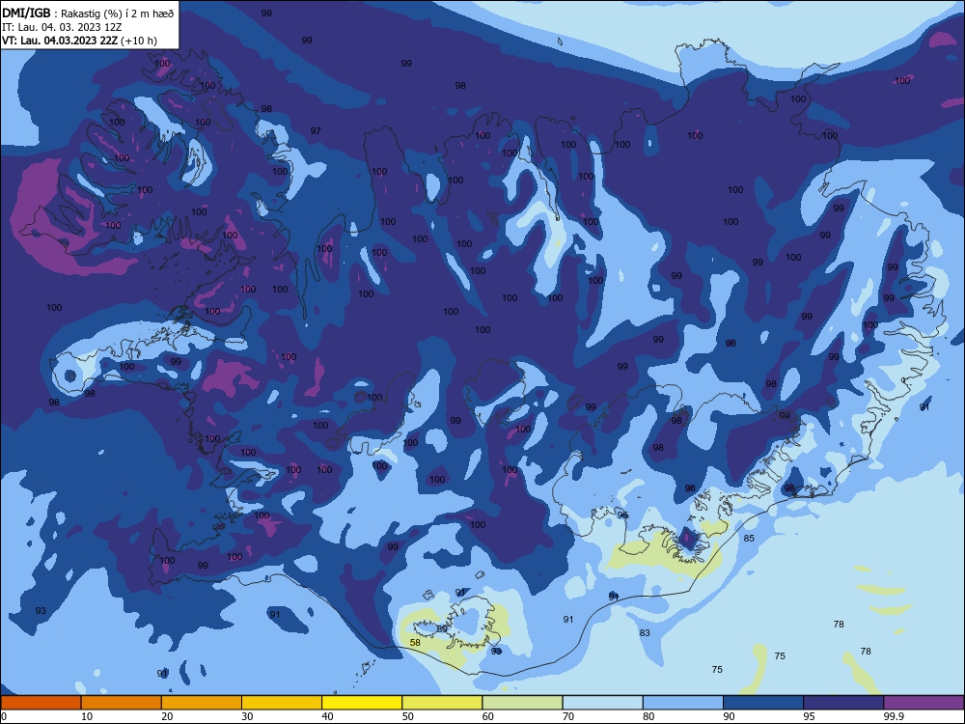Click the '89' humidity value on the map
The image size is (965, 724).
click(442, 629)
